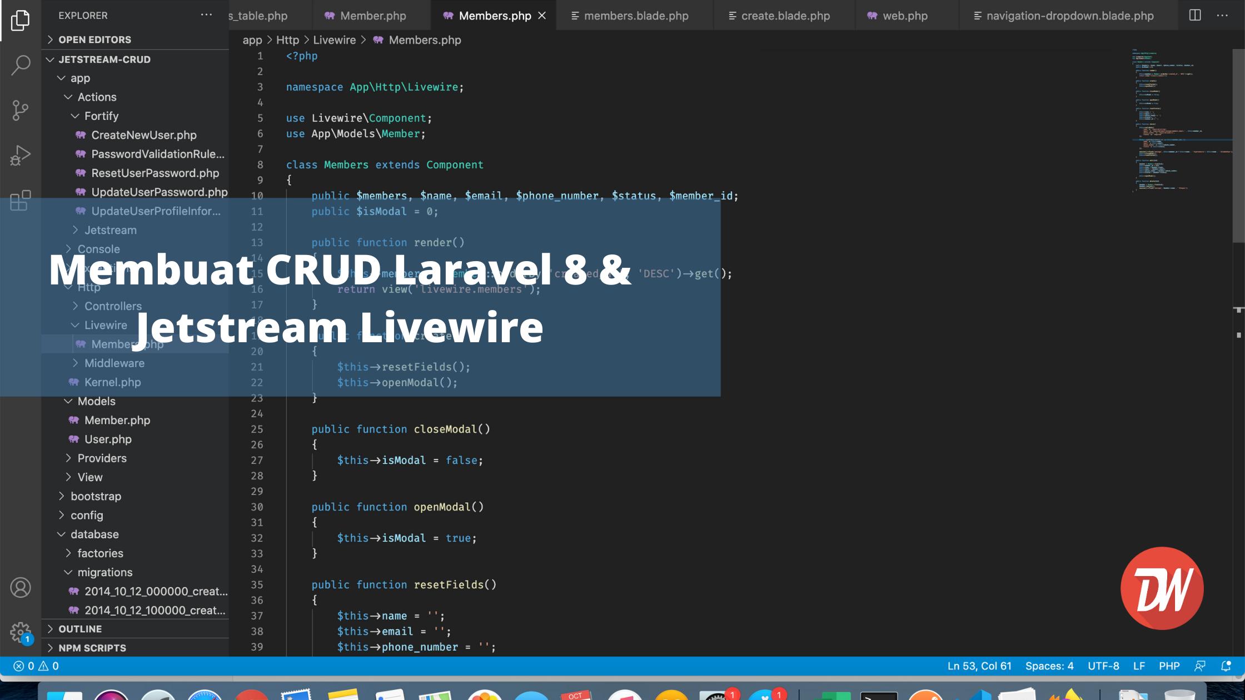Image resolution: width=1245 pixels, height=700 pixels.
Task: Open the Source Control view
Action: coord(21,110)
